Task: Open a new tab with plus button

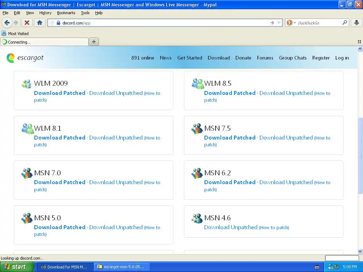Action: [94, 42]
